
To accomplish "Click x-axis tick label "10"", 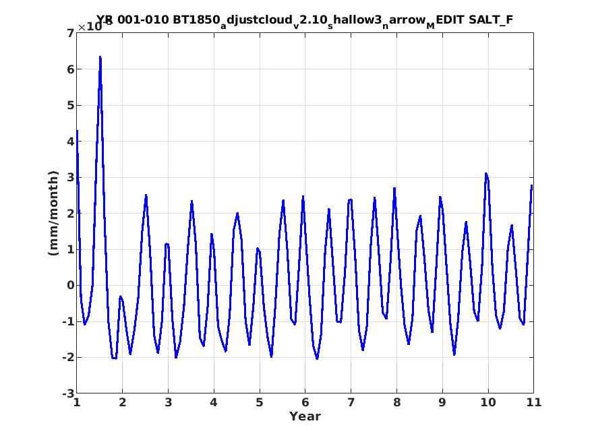I will tap(488, 402).
